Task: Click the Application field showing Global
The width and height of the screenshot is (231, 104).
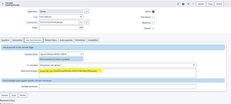Action: coord(61,11)
